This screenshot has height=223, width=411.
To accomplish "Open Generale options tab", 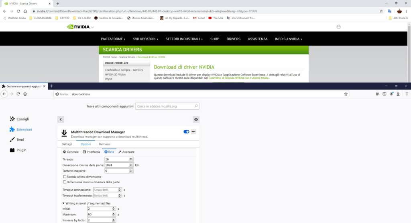I will [x=71, y=152].
